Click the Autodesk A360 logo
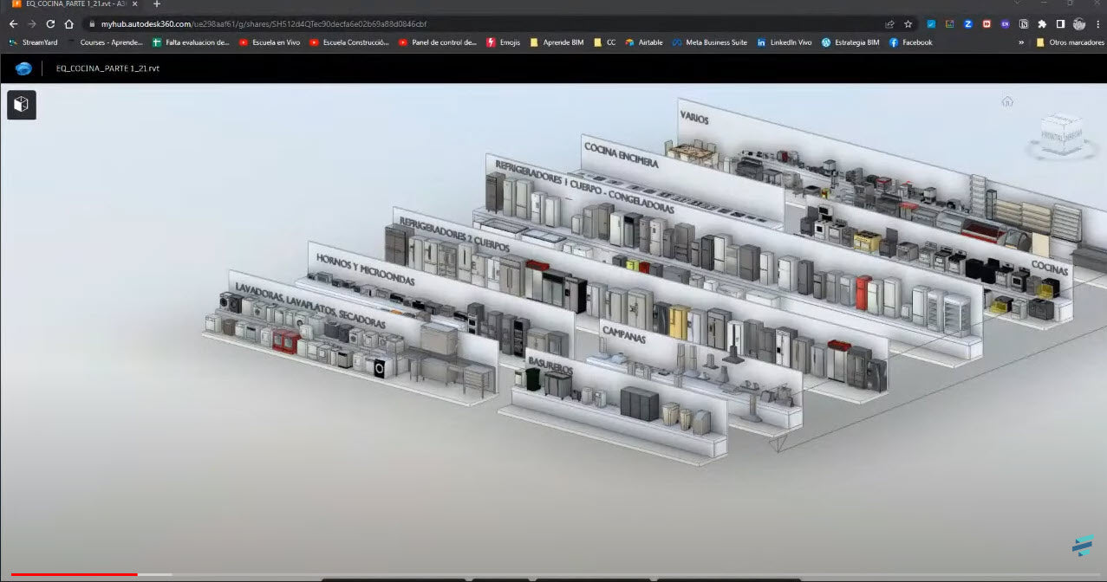1107x582 pixels. click(x=23, y=68)
